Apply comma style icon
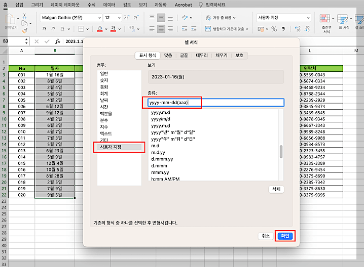The width and height of the screenshot is (364, 267). point(283,29)
